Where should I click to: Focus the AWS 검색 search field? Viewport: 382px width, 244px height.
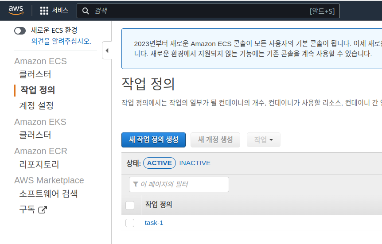[x=208, y=11]
